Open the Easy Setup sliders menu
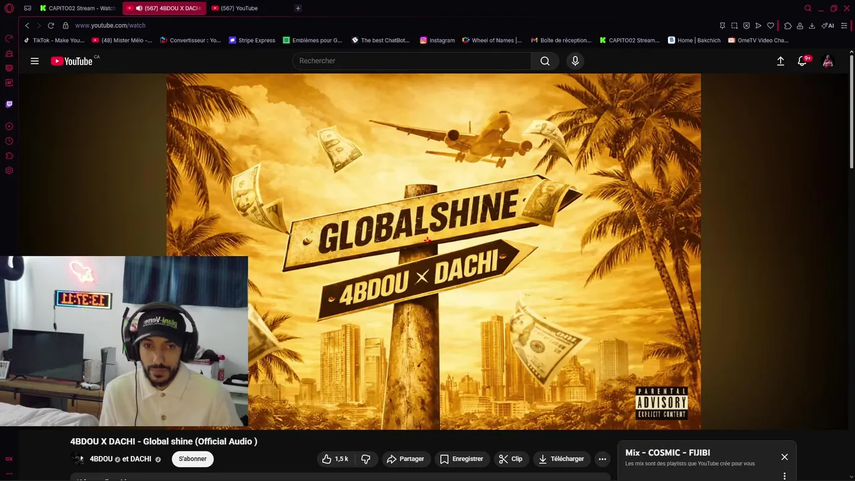Screen dimensions: 855x481 844,25
